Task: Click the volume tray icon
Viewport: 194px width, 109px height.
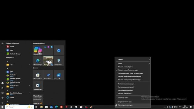Action: click(x=177, y=107)
